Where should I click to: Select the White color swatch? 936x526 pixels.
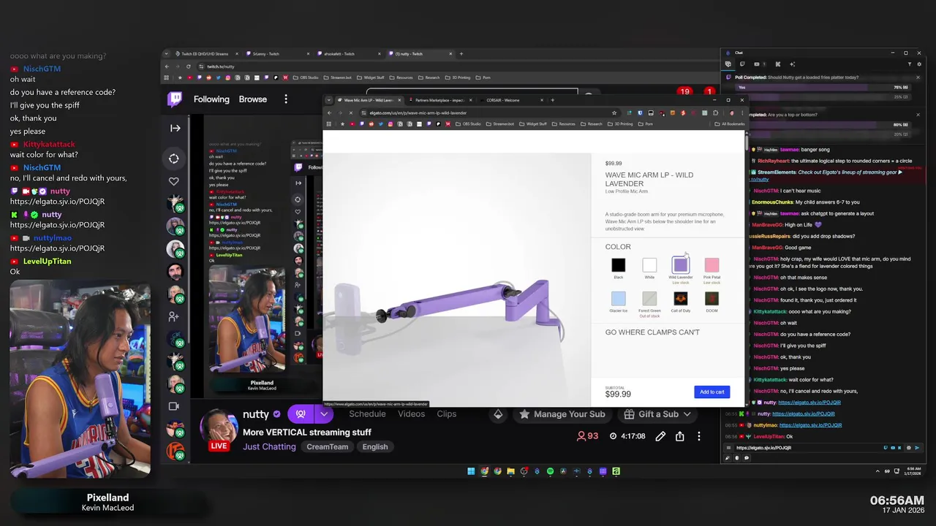tap(649, 266)
